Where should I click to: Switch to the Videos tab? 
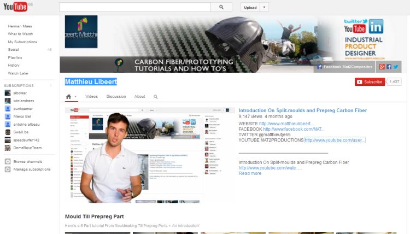click(91, 96)
